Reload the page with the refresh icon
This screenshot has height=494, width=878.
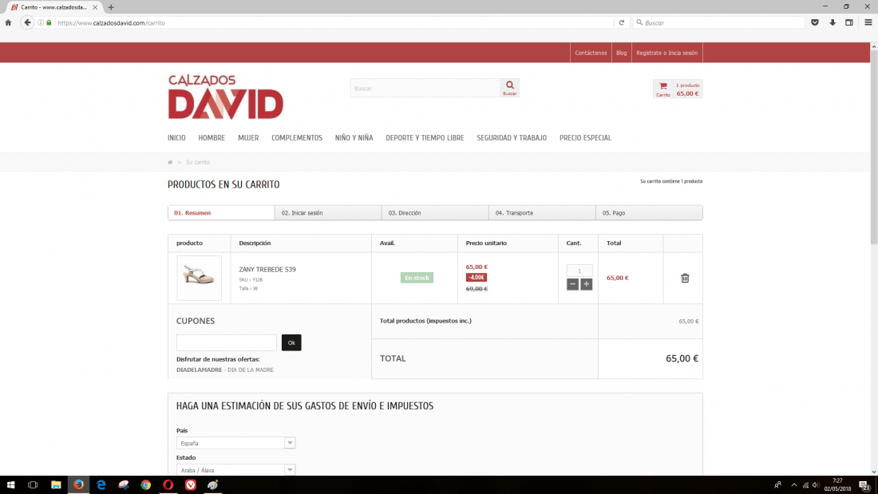[x=622, y=23]
